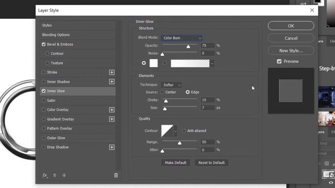The height and width of the screenshot is (188, 335).
Task: Enable the Inner Shadow checkbox
Action: click(x=43, y=81)
